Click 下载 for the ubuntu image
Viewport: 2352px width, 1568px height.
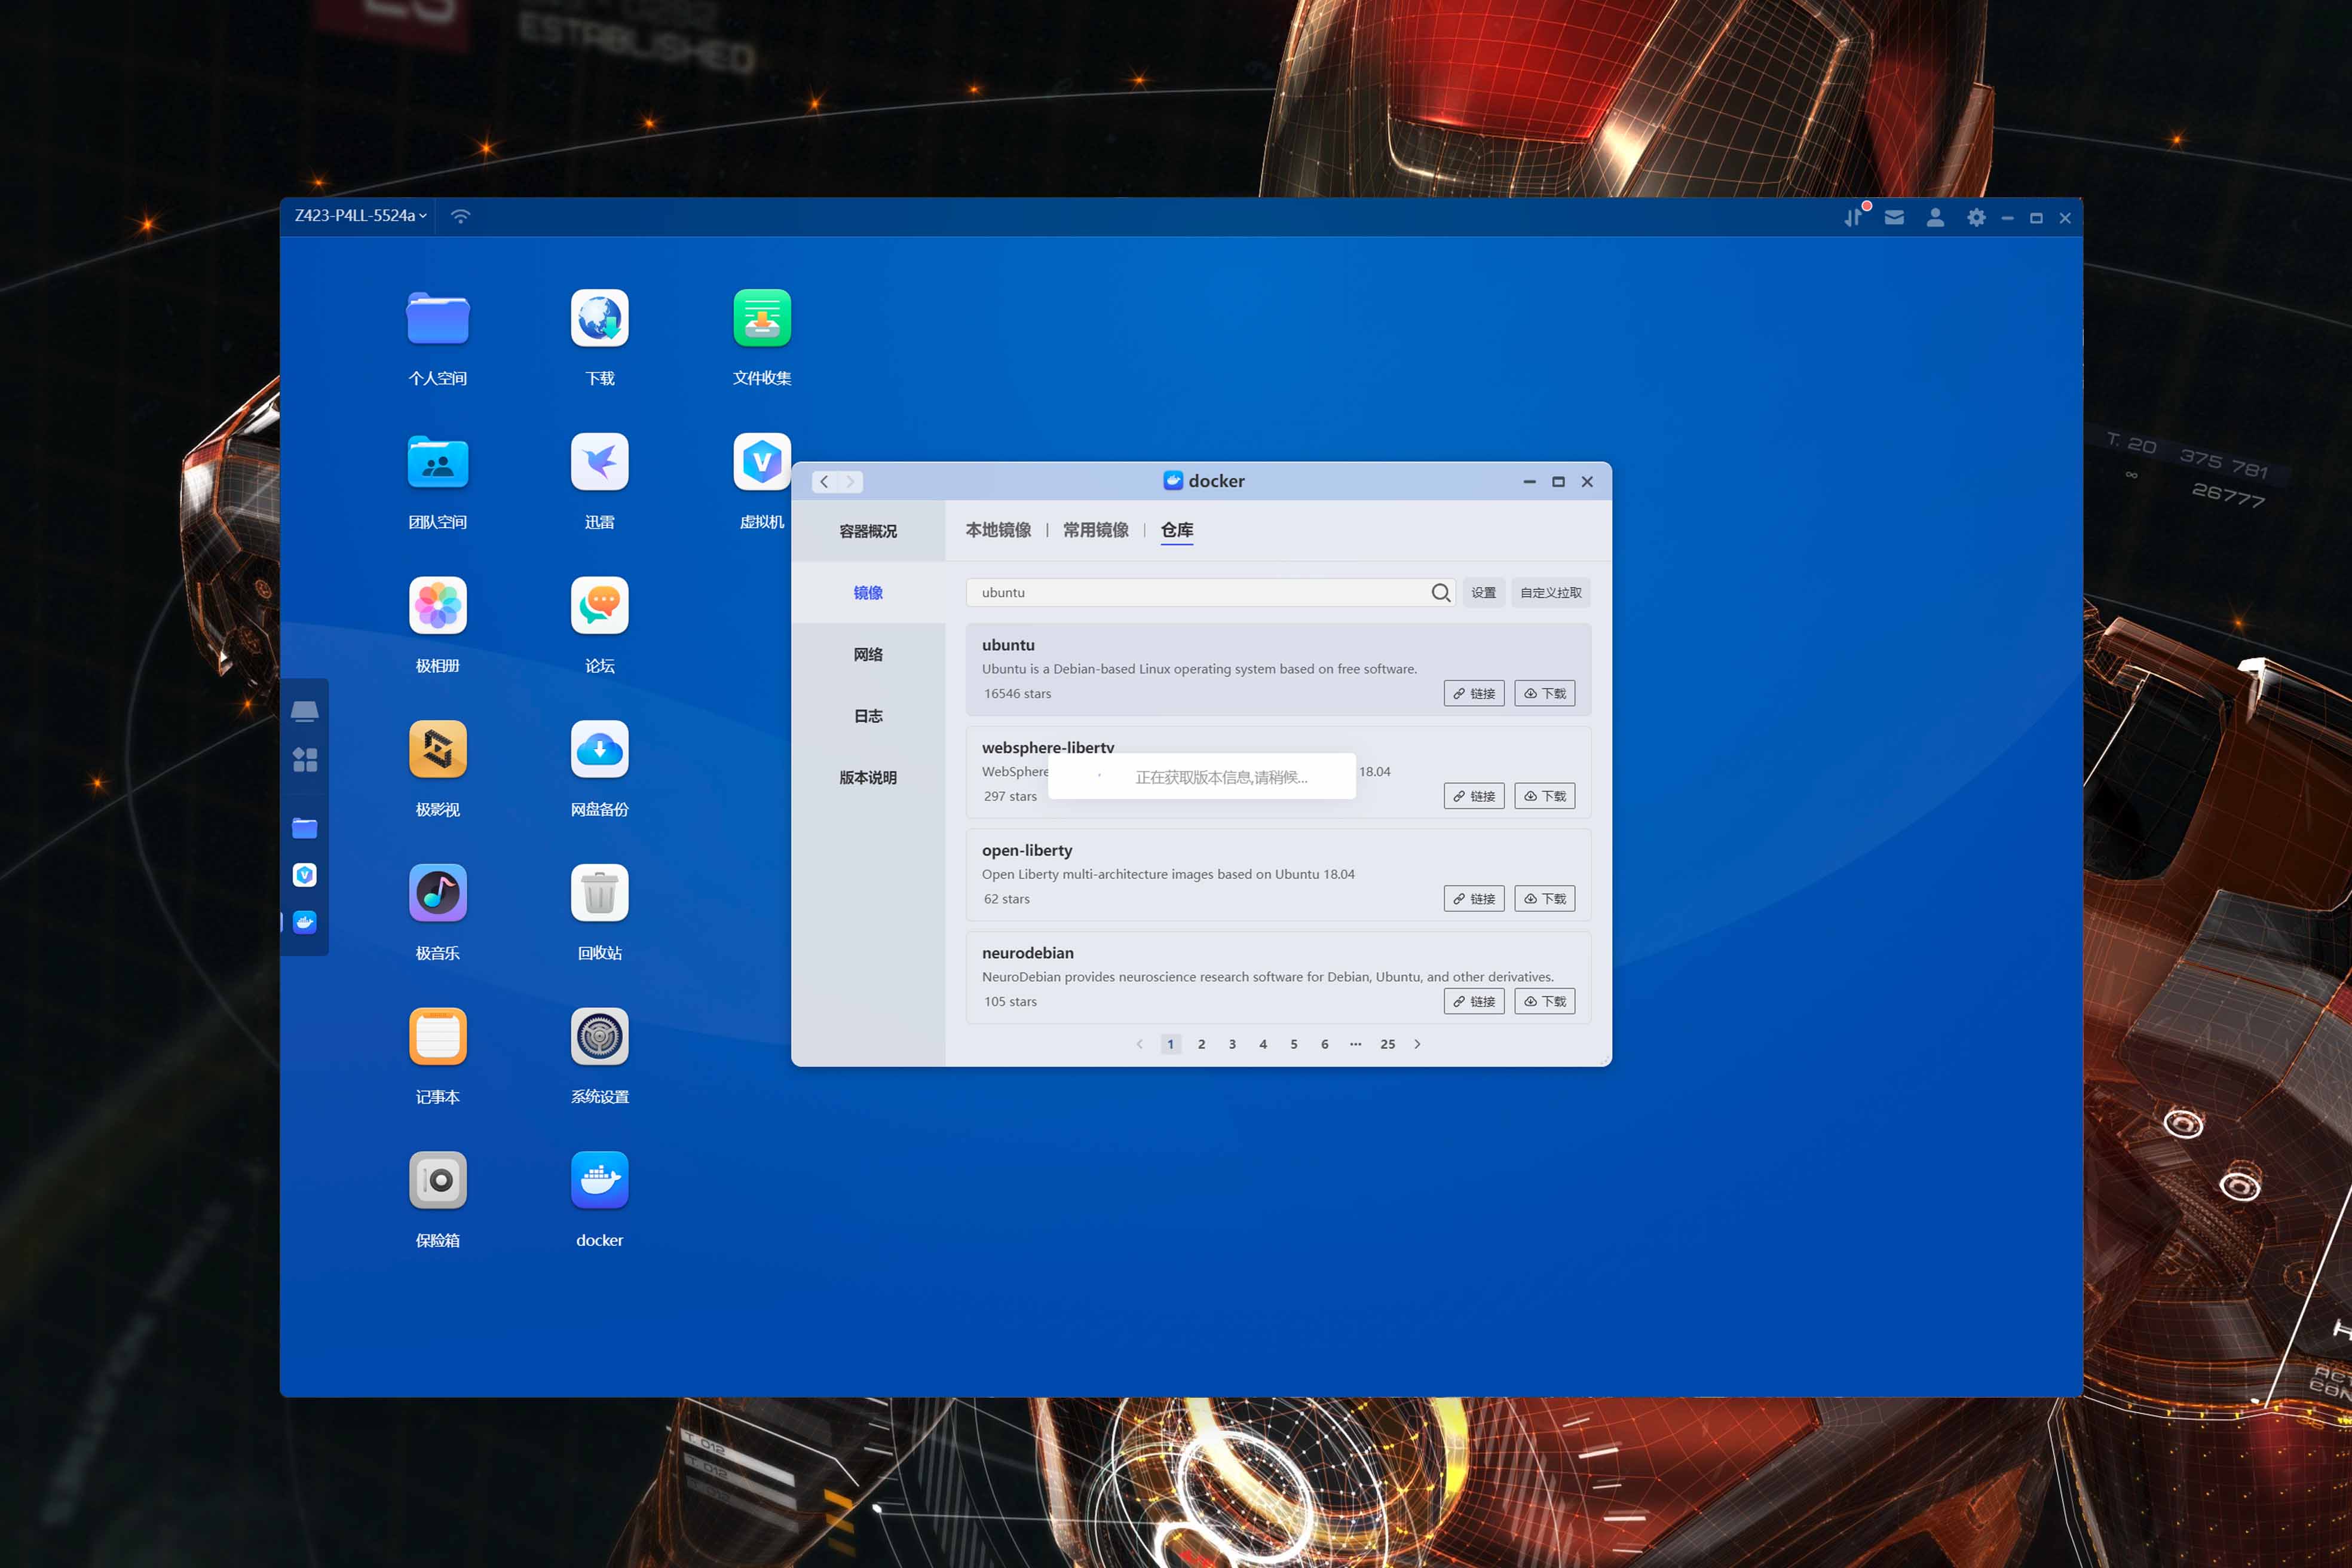click(1545, 694)
